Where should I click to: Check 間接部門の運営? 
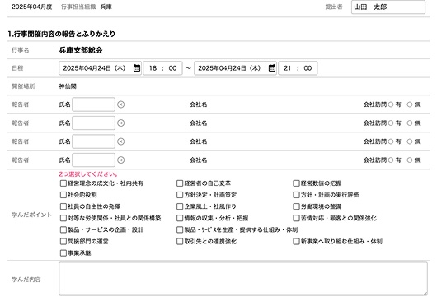tap(63, 242)
